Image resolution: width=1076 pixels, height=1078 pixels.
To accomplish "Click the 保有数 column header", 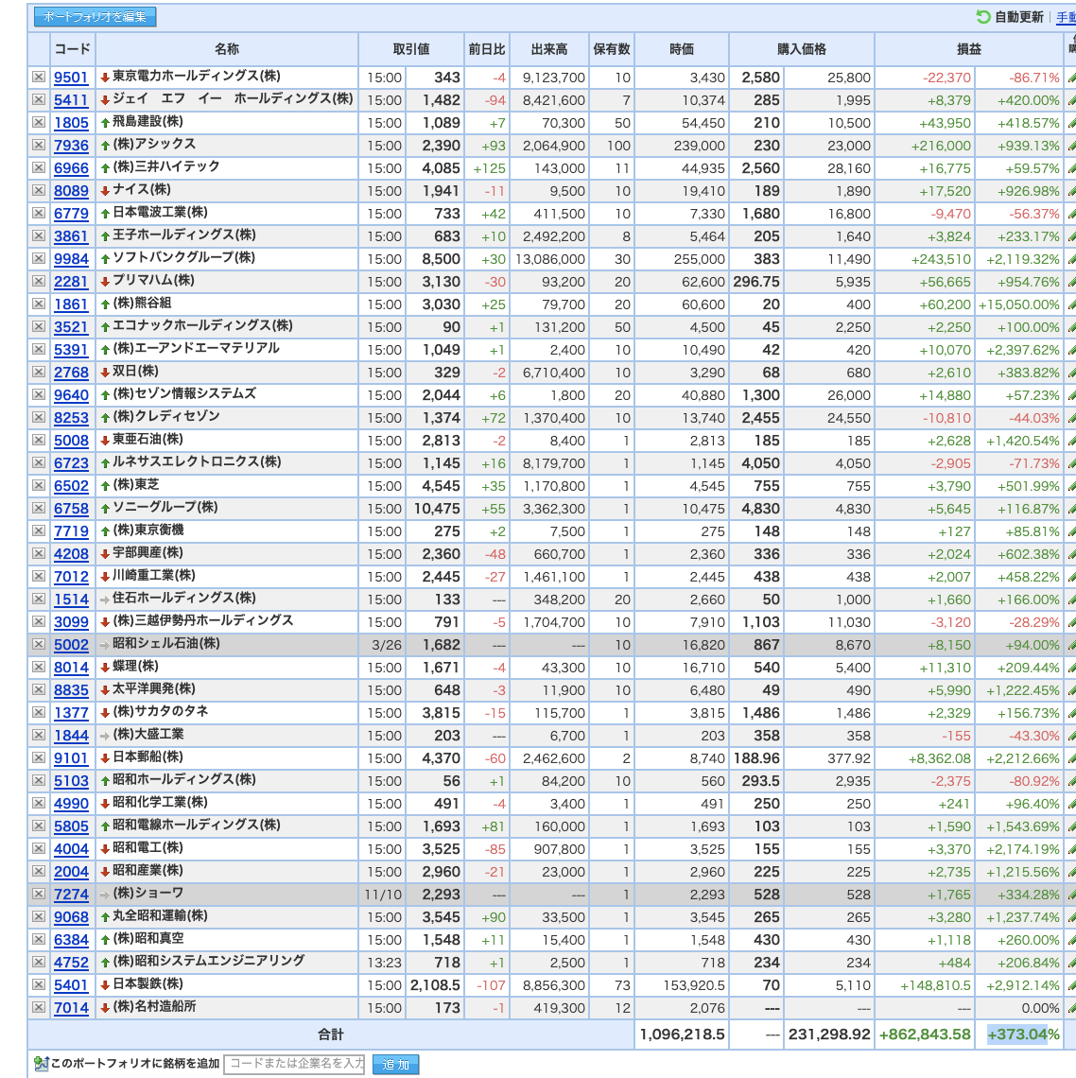I will click(612, 49).
